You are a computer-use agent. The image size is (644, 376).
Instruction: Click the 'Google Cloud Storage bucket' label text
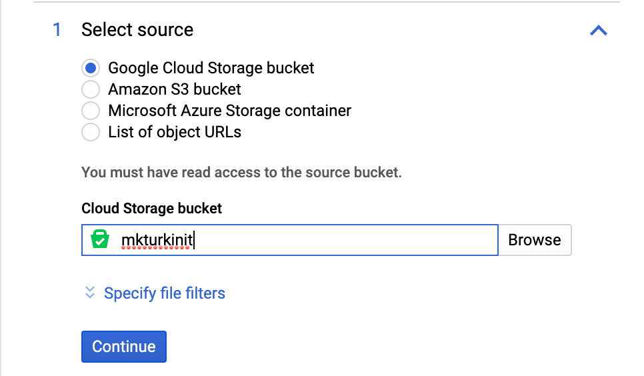click(x=211, y=68)
